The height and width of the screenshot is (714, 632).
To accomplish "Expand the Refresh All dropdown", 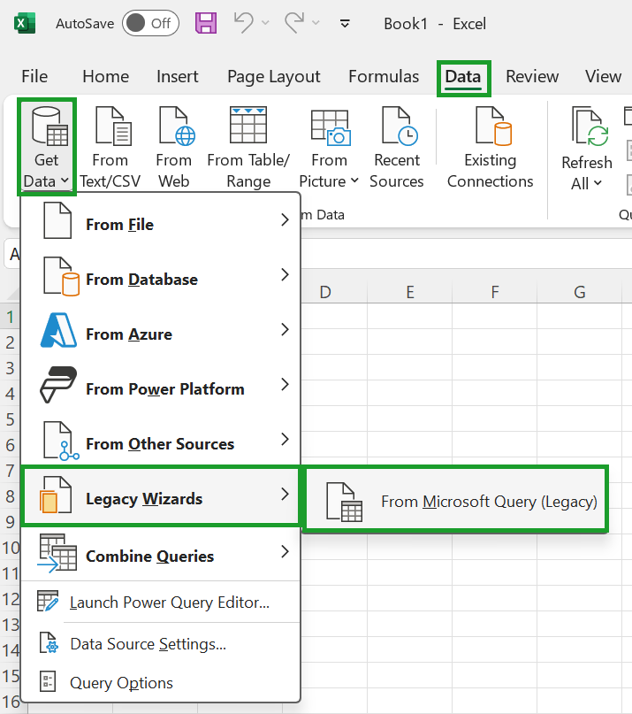I will [x=586, y=184].
